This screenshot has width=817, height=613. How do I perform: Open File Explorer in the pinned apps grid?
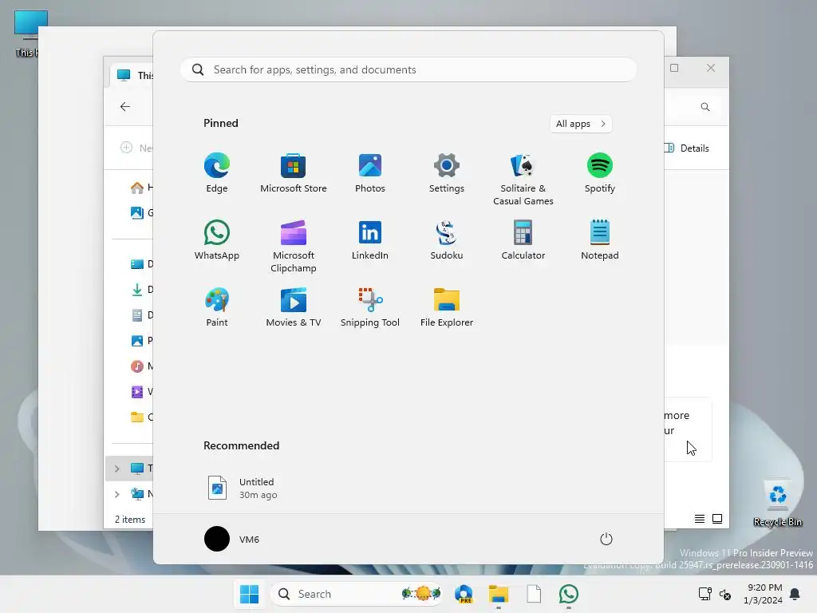(447, 307)
